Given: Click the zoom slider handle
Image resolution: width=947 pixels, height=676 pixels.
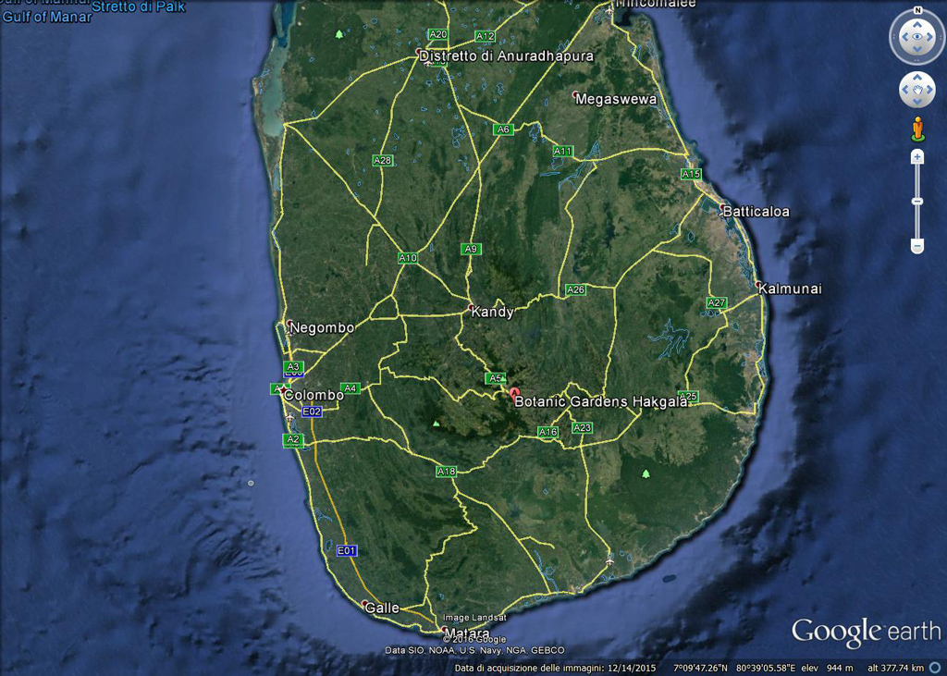Looking at the screenshot, I should [x=917, y=202].
